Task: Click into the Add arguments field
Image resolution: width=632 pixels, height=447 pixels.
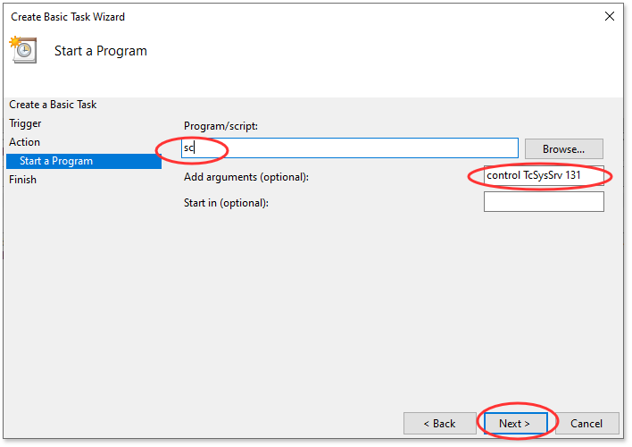Action: [543, 176]
